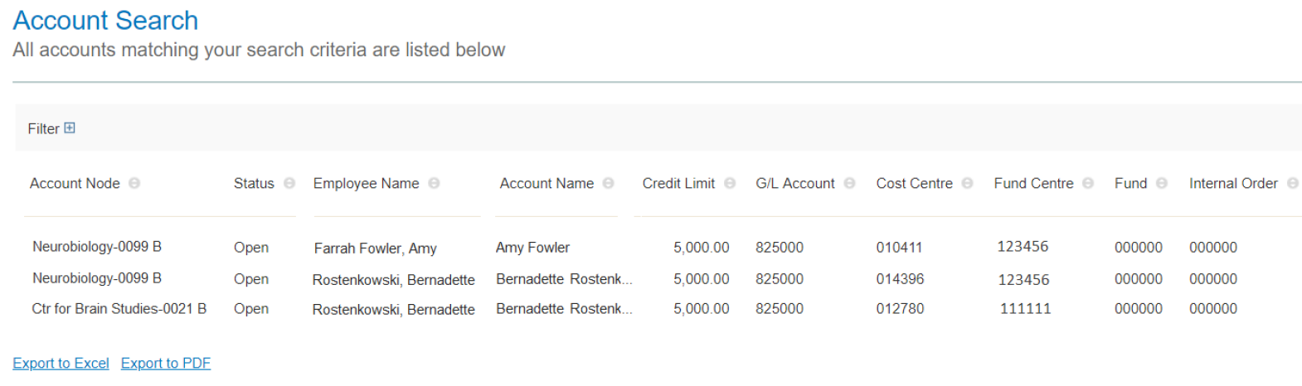Open Cost Centre column menu icon

point(967,183)
